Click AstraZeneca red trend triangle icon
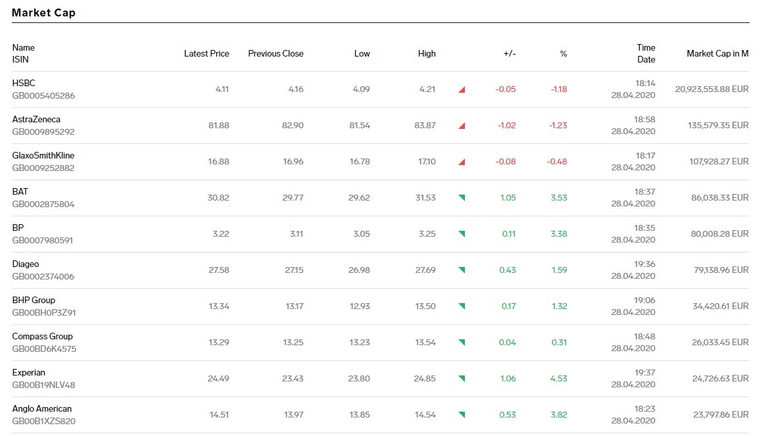Image resolution: width=766 pixels, height=436 pixels. point(462,126)
